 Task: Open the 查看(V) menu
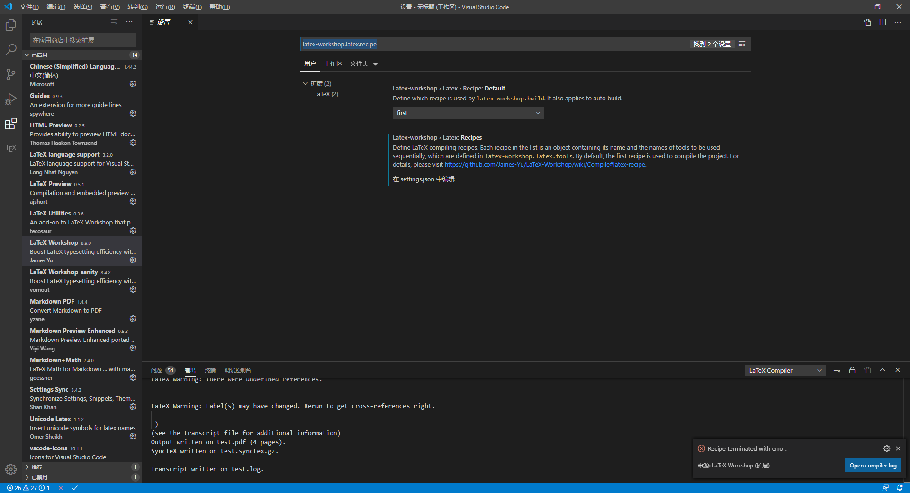coord(110,7)
